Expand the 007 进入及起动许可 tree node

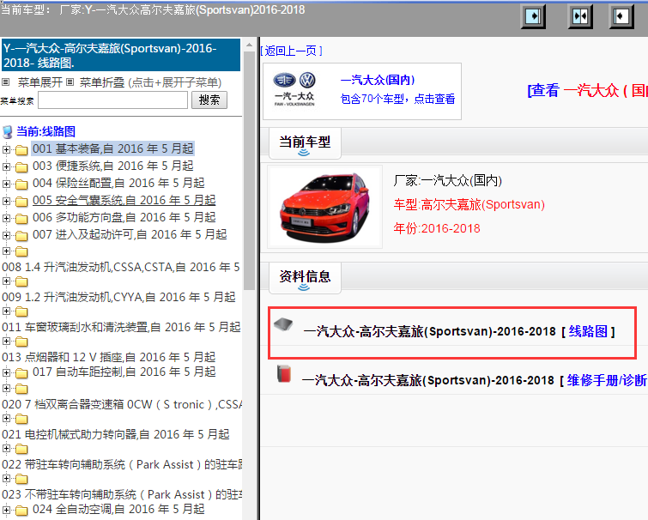pos(6,236)
